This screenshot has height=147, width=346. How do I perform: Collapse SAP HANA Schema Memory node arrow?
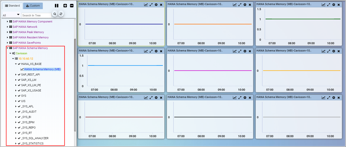pos(8,48)
